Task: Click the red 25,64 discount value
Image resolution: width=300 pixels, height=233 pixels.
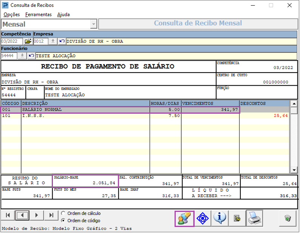Action: (281, 116)
